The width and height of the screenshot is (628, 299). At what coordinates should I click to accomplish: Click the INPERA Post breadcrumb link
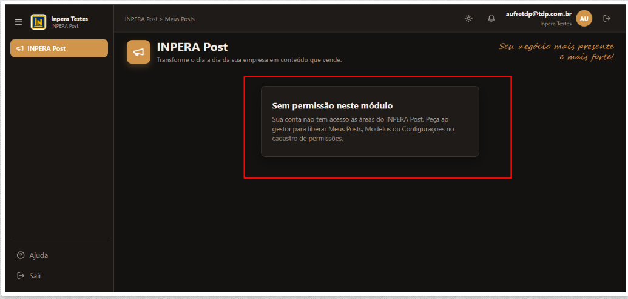coord(141,19)
